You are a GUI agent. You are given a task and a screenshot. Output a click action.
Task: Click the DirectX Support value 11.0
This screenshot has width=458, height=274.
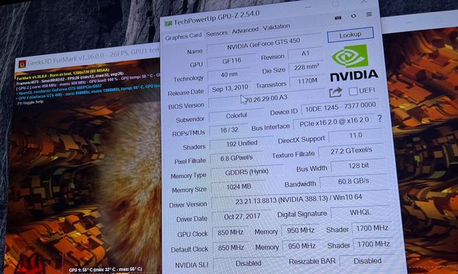tap(356, 136)
